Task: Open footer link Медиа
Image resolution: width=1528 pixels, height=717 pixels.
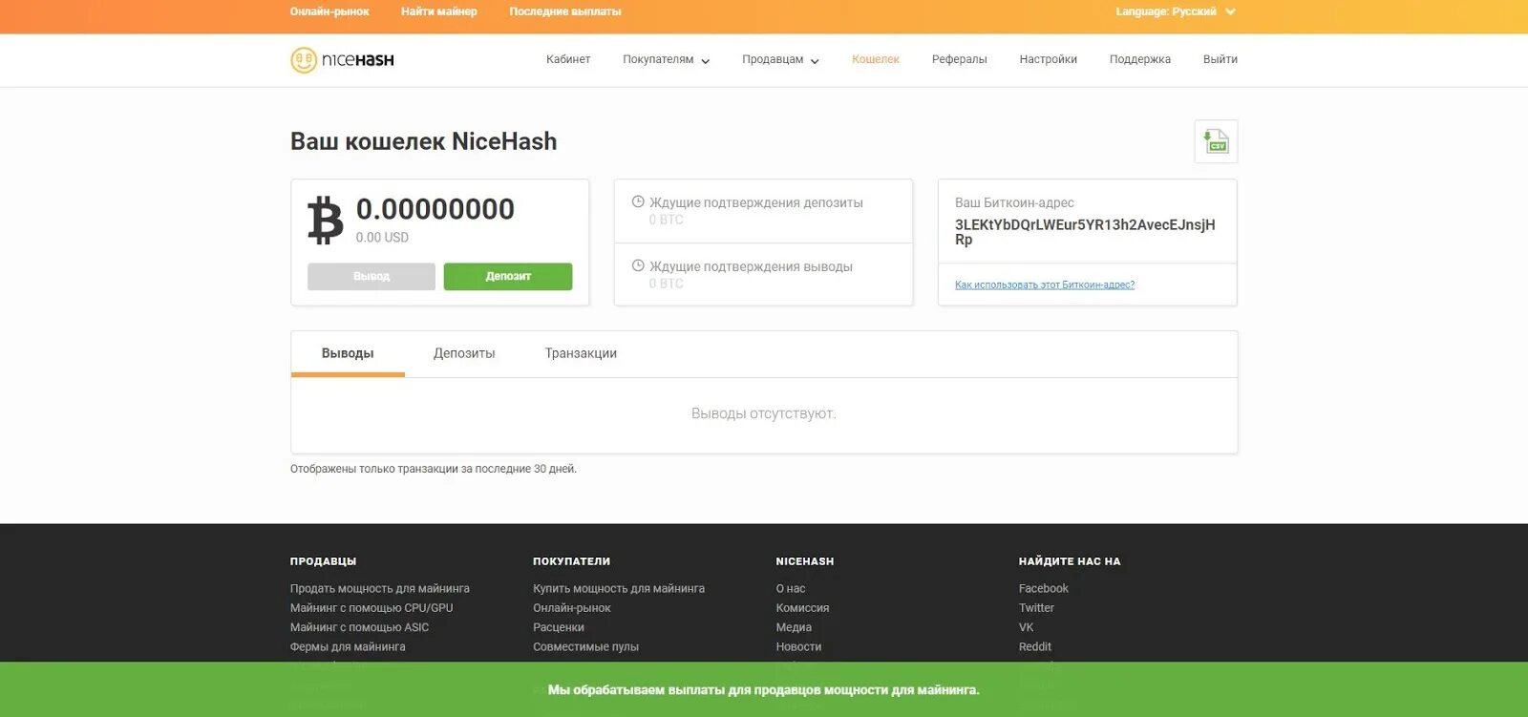Action: (794, 627)
